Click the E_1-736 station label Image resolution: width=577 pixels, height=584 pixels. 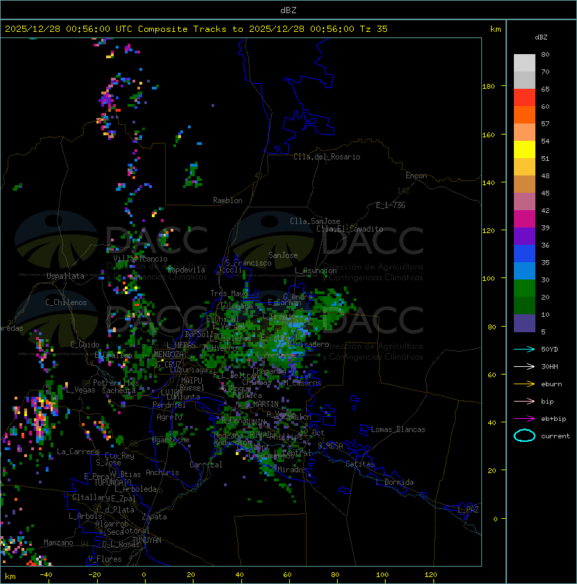coord(390,205)
